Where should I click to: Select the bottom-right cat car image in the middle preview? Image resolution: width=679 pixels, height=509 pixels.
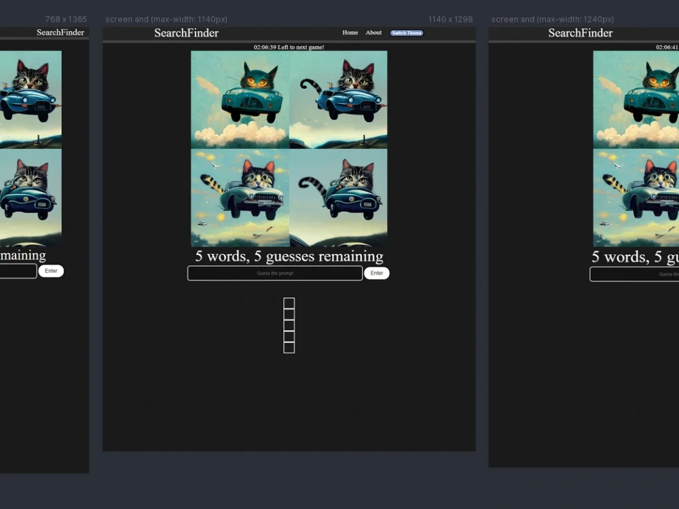click(x=338, y=197)
